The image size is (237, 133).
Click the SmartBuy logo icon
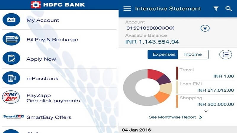13,117
